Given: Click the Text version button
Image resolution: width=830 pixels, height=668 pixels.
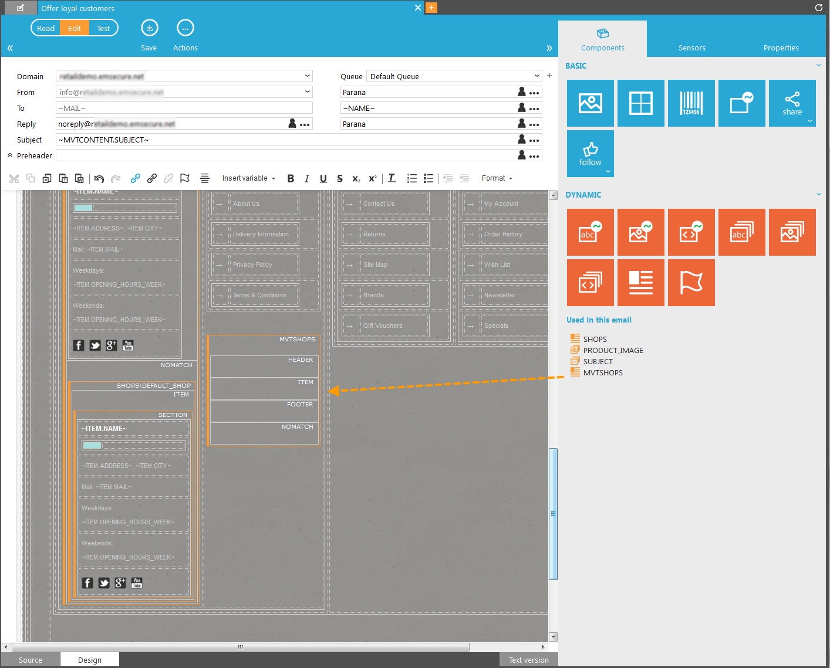Looking at the screenshot, I should click(x=528, y=660).
